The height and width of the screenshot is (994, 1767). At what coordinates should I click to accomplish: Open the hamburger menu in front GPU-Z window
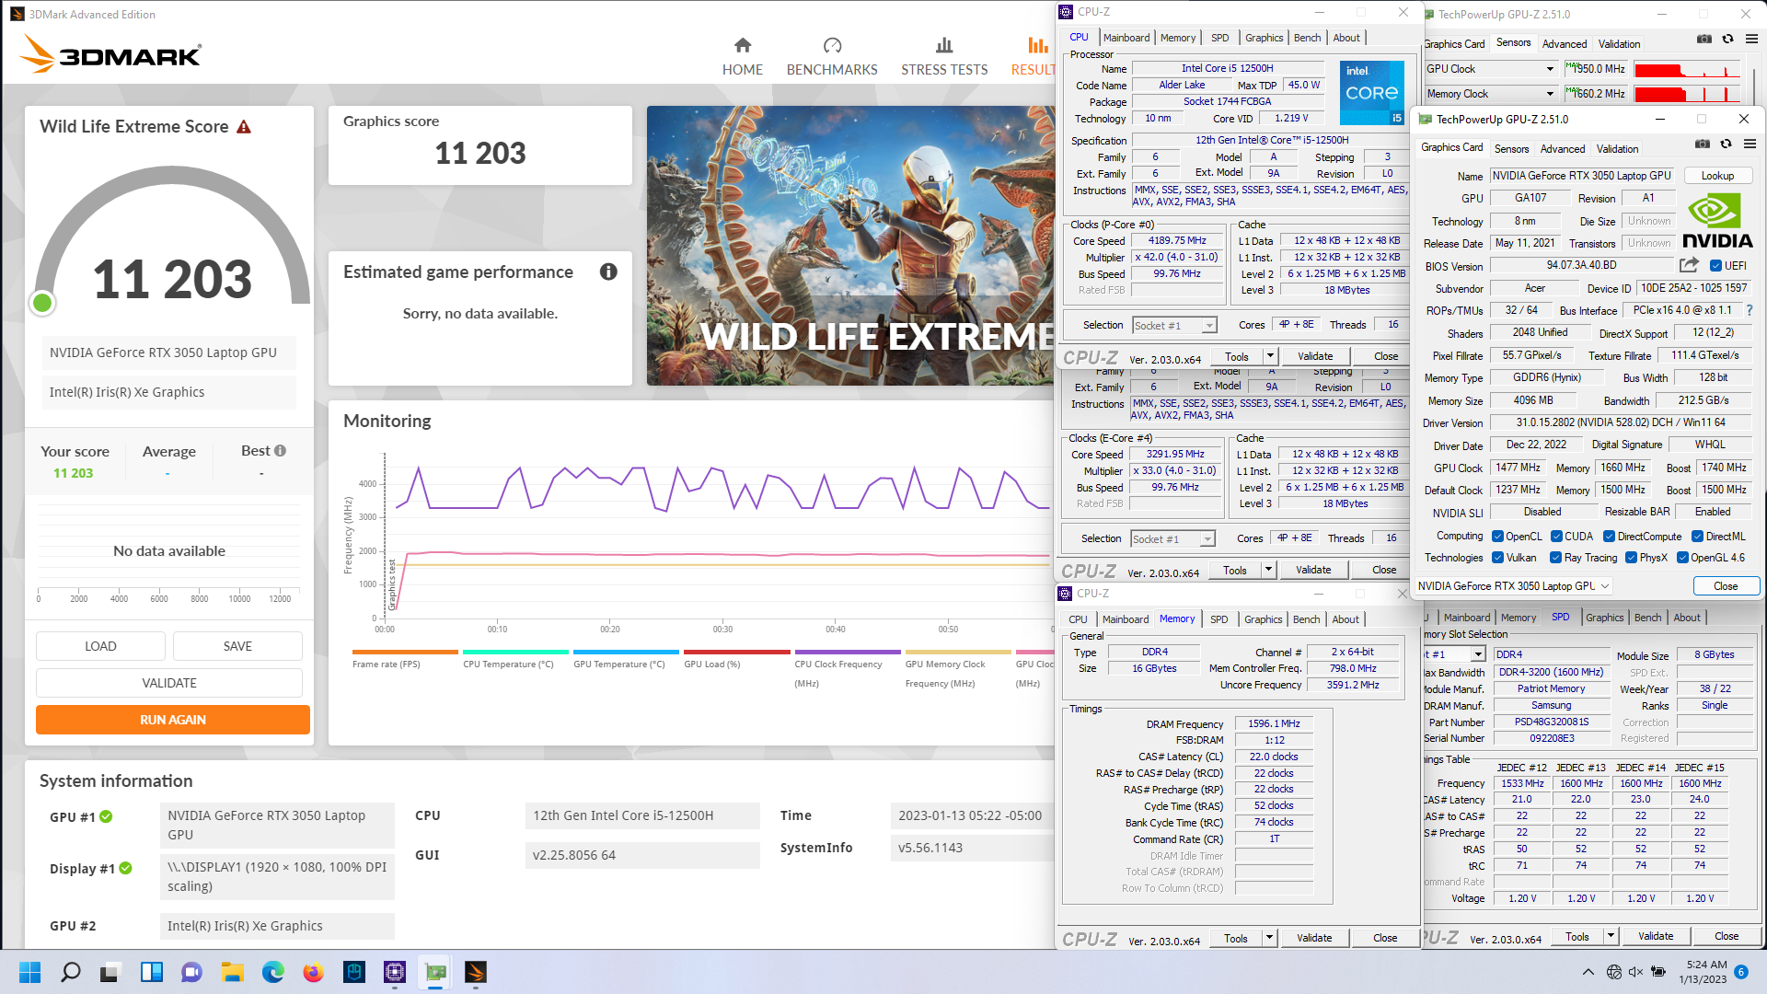[1750, 144]
